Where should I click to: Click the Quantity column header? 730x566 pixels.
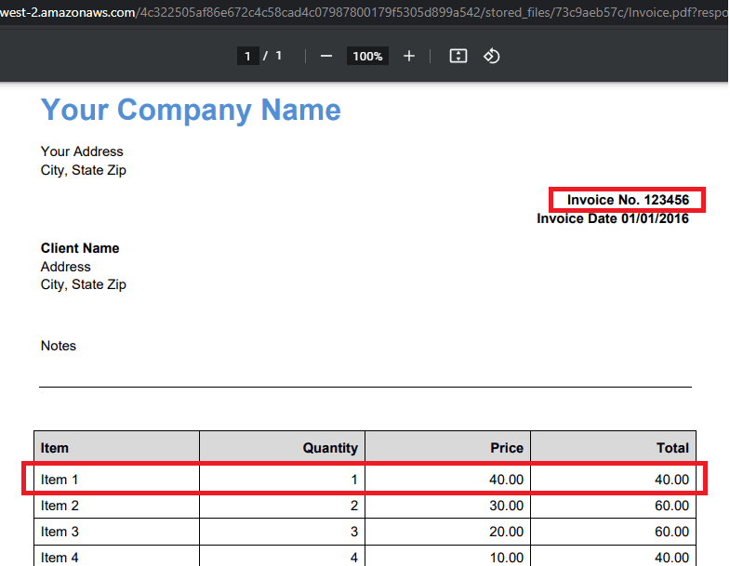coord(330,448)
